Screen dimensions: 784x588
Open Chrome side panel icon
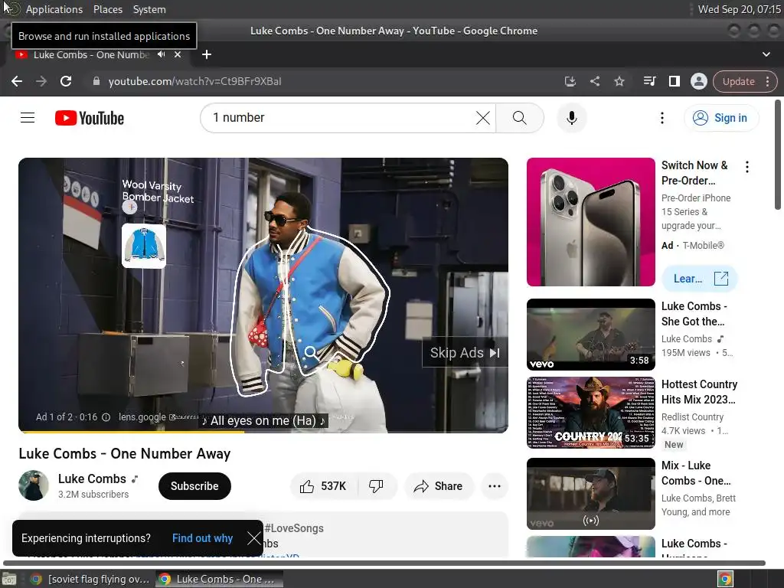click(674, 81)
